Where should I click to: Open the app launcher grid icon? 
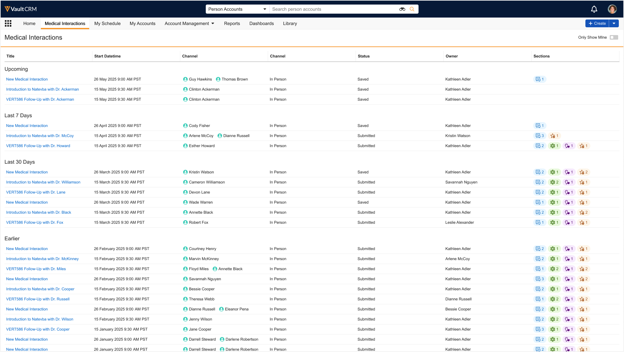8,23
